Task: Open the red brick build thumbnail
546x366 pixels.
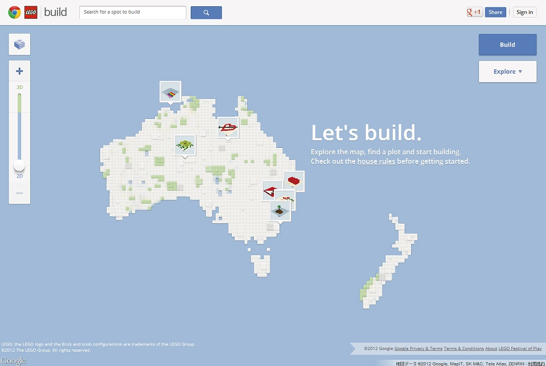Action: click(x=295, y=180)
